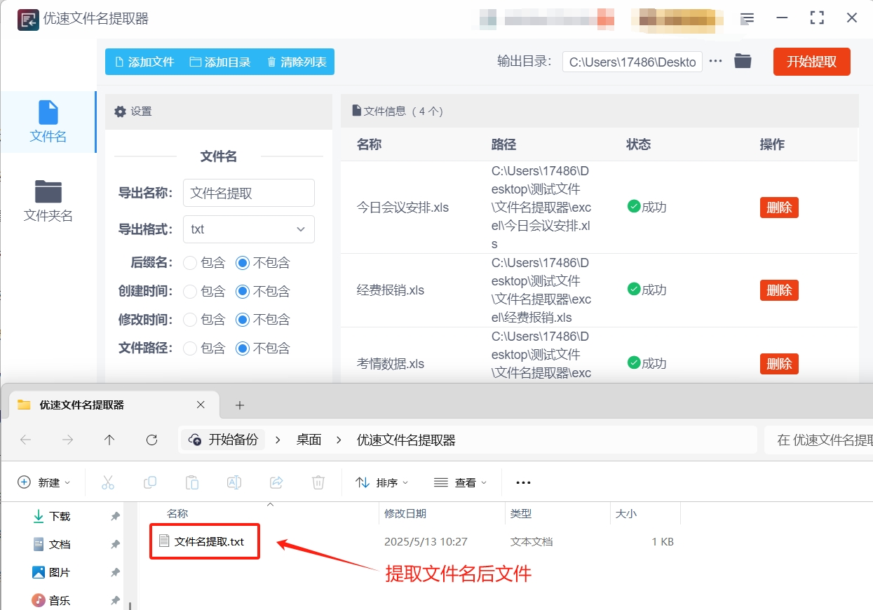Image resolution: width=873 pixels, height=610 pixels.
Task: Open 音乐 in the navigation pane
Action: (60, 600)
